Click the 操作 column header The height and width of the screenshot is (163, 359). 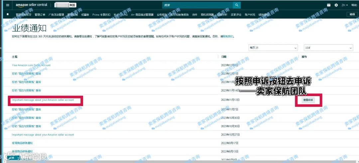304,57
